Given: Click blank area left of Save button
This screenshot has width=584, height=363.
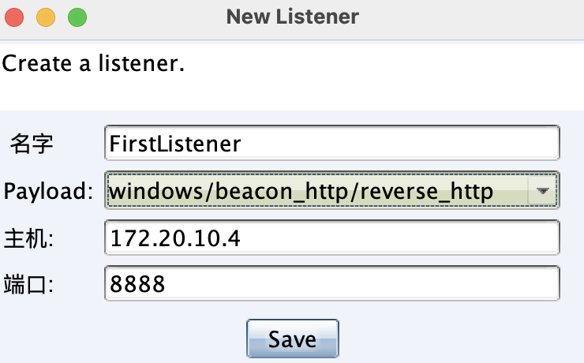Looking at the screenshot, I should pyautogui.click(x=118, y=339).
